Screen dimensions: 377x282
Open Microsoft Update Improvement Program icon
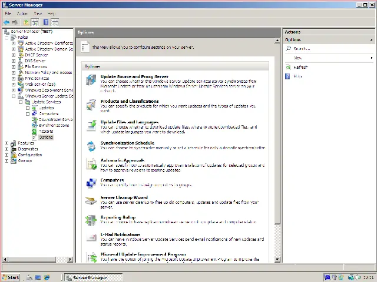click(92, 257)
